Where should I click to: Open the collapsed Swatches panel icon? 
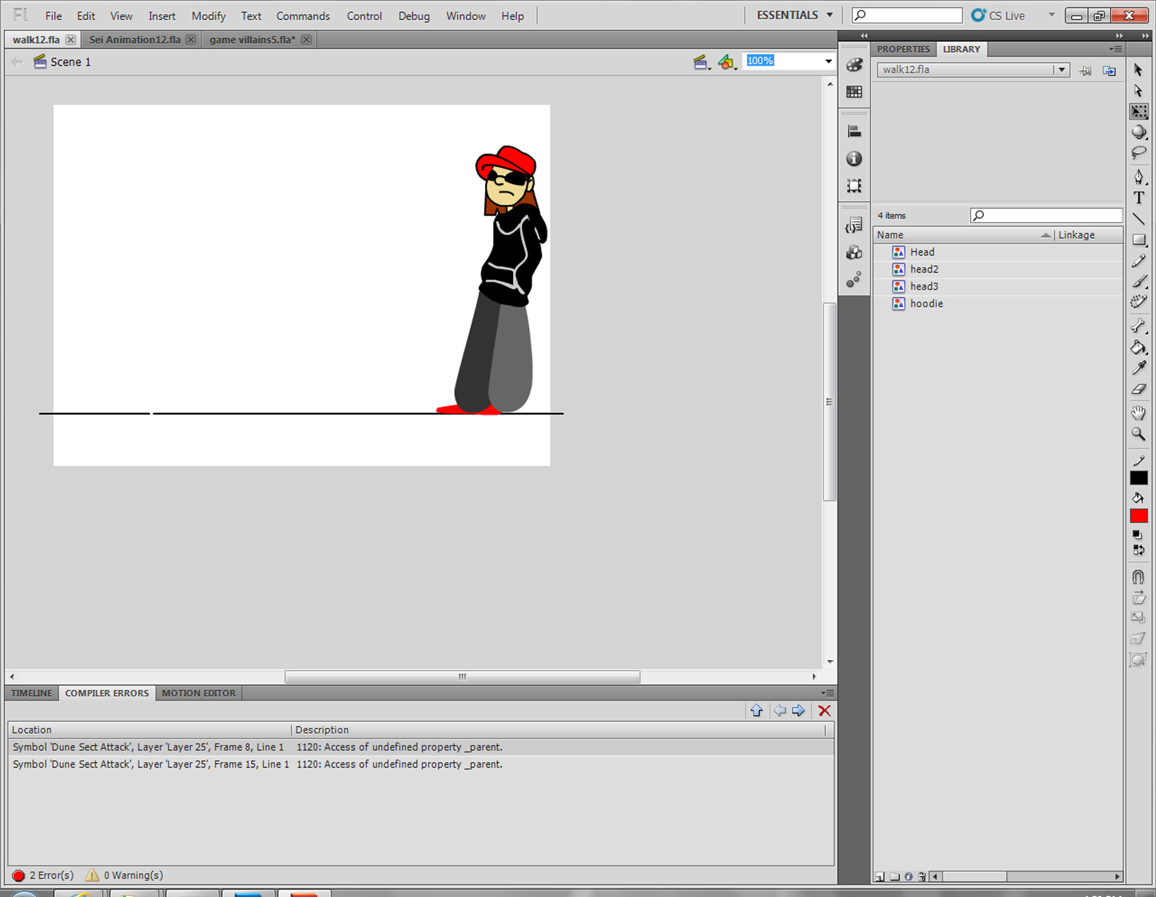click(854, 91)
